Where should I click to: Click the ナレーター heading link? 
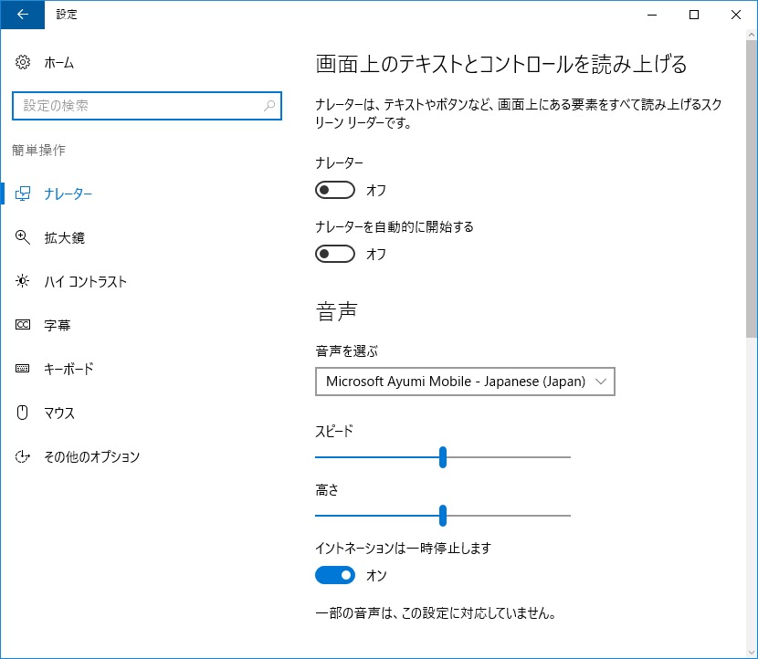(x=68, y=194)
